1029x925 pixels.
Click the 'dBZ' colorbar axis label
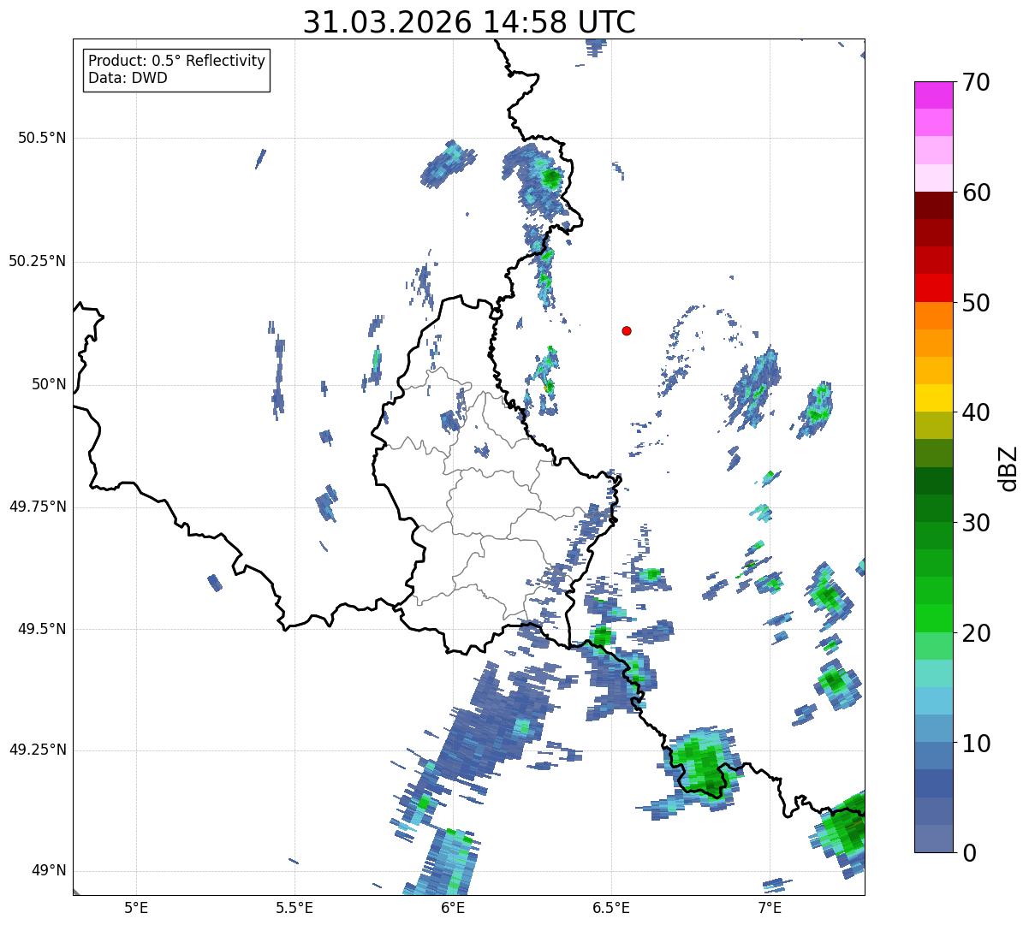[1009, 467]
